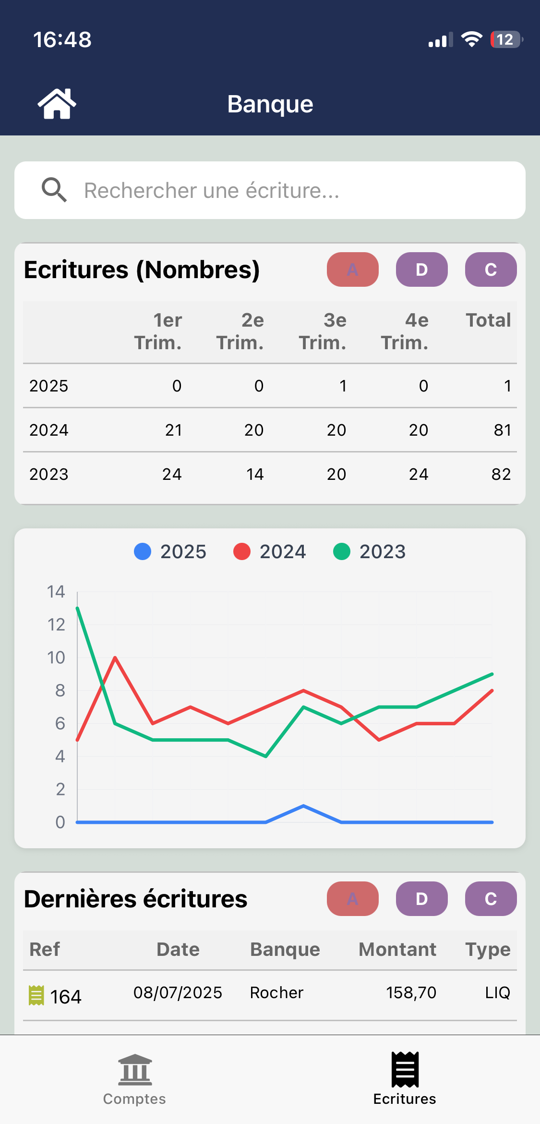Toggle the A filter in Dernières écritures
The width and height of the screenshot is (540, 1124).
[x=352, y=899]
